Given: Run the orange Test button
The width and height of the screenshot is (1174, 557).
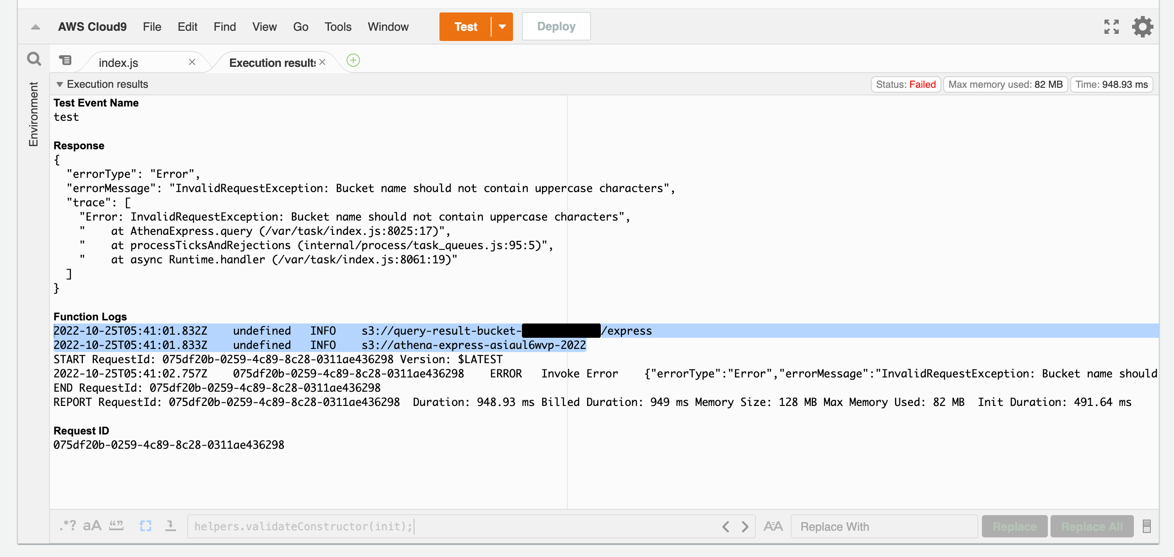Looking at the screenshot, I should (x=465, y=27).
